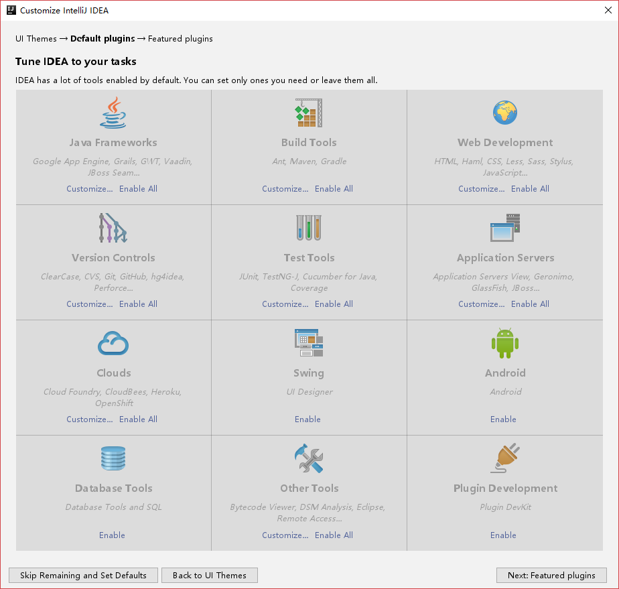Customize Other Tools plugins
The width and height of the screenshot is (619, 589).
[x=285, y=535]
